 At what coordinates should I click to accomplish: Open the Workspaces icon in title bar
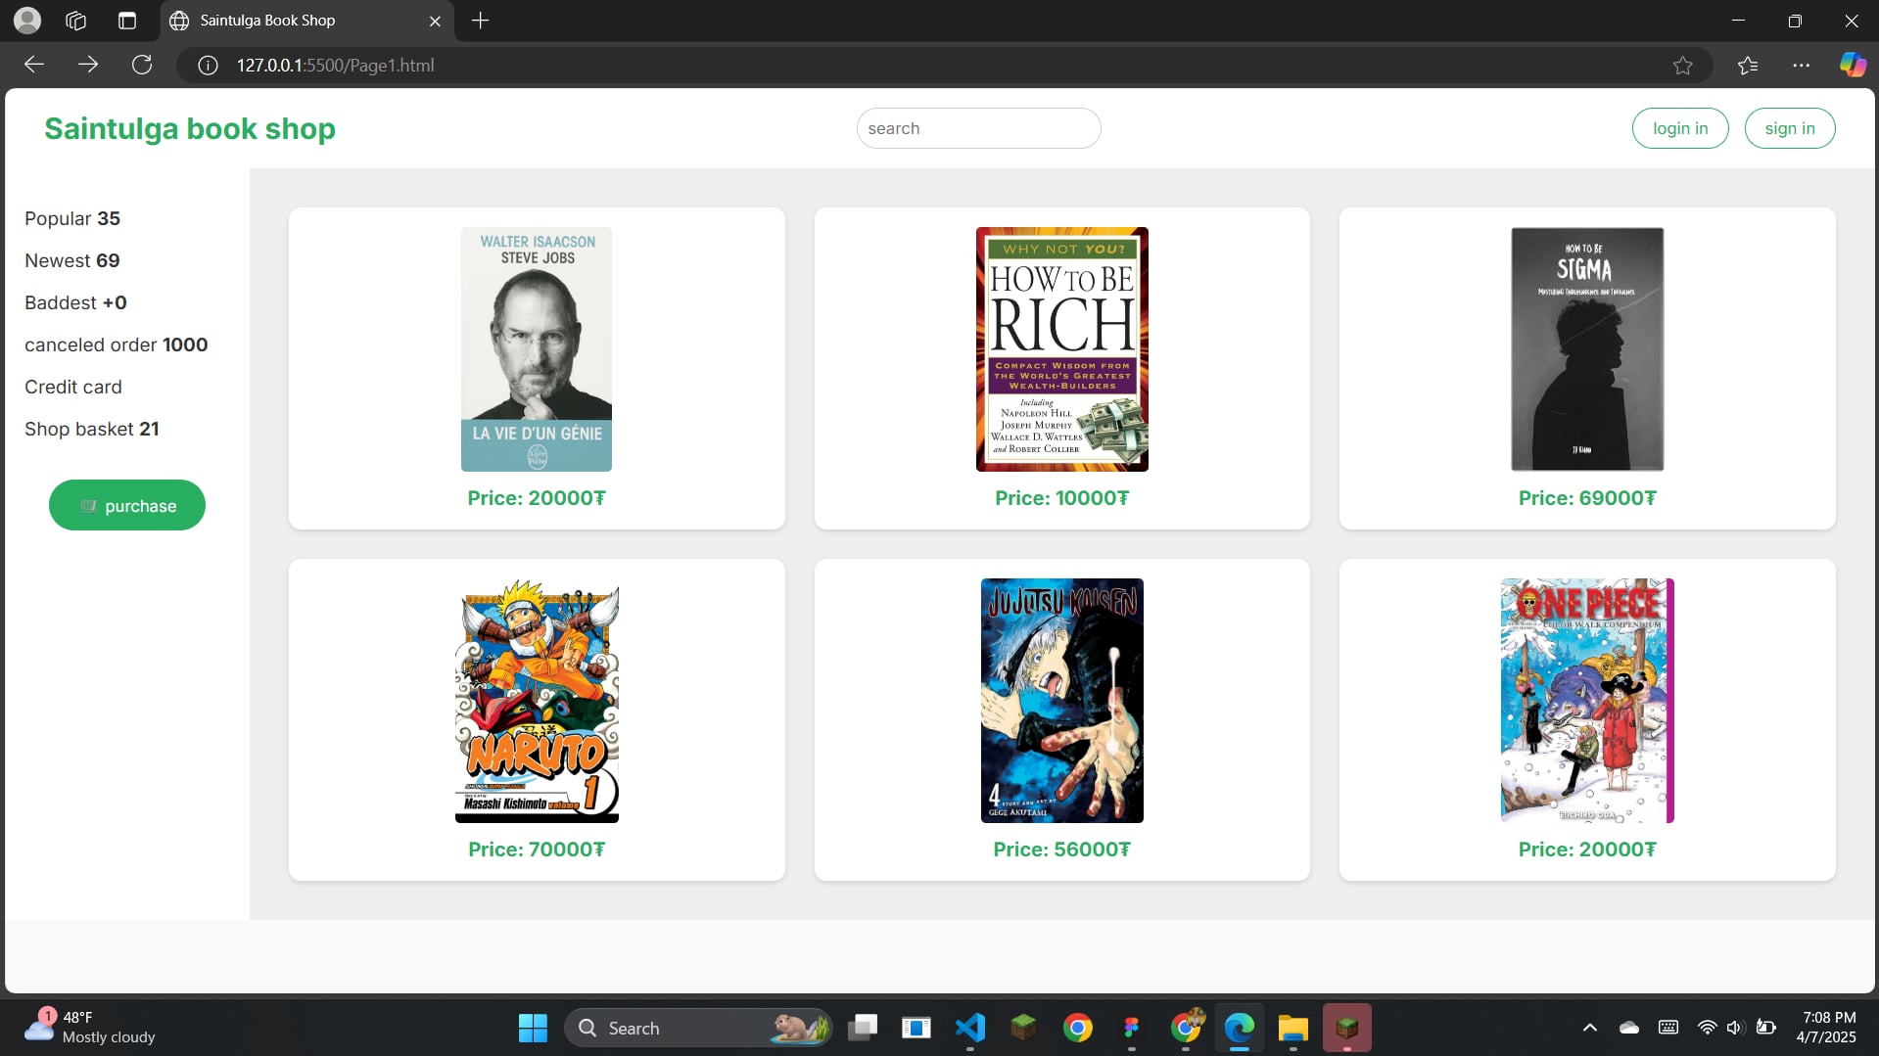tap(76, 21)
